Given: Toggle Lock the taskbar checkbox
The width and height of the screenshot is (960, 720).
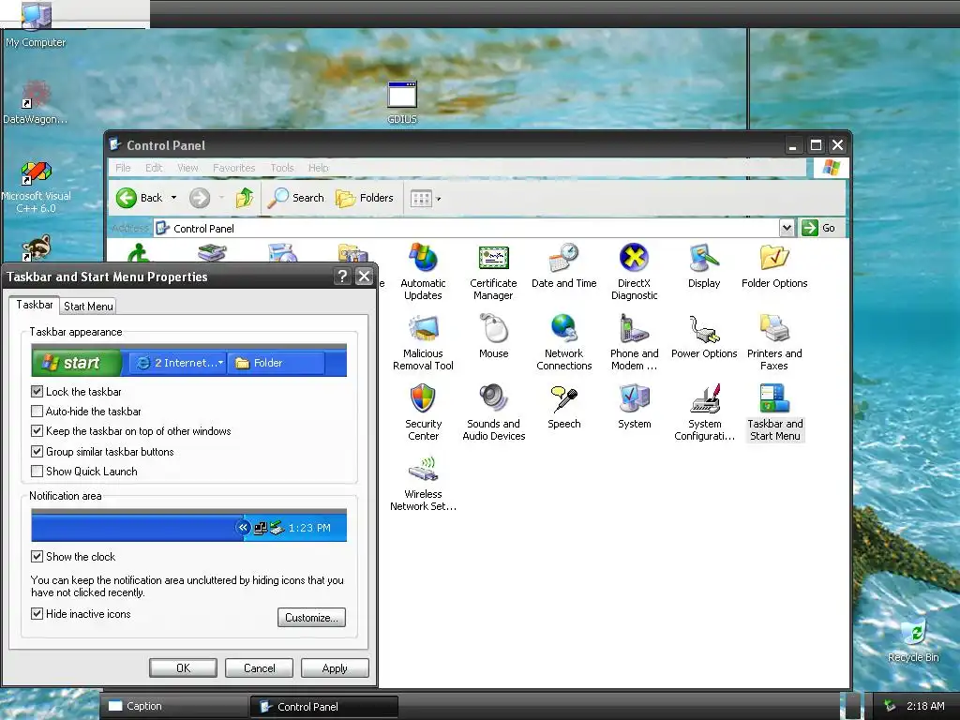Looking at the screenshot, I should pyautogui.click(x=37, y=391).
